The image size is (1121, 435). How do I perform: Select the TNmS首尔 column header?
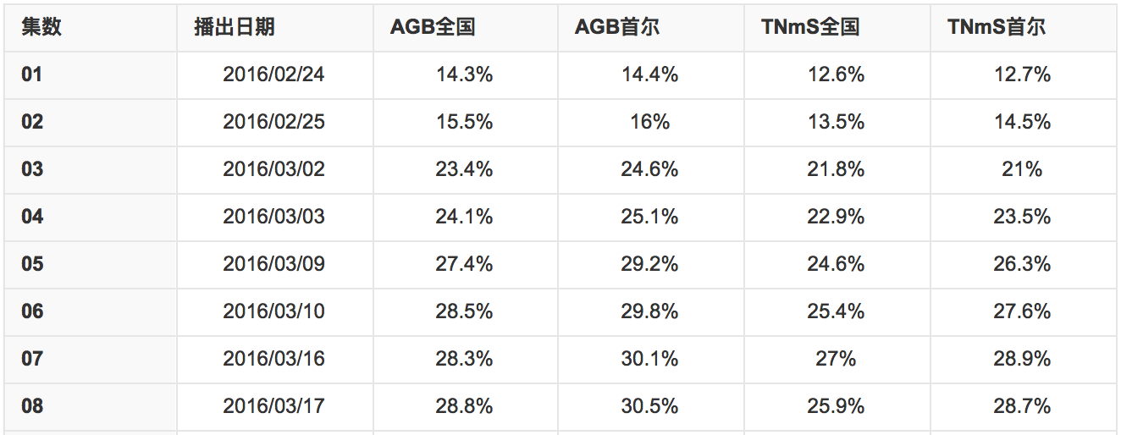997,27
